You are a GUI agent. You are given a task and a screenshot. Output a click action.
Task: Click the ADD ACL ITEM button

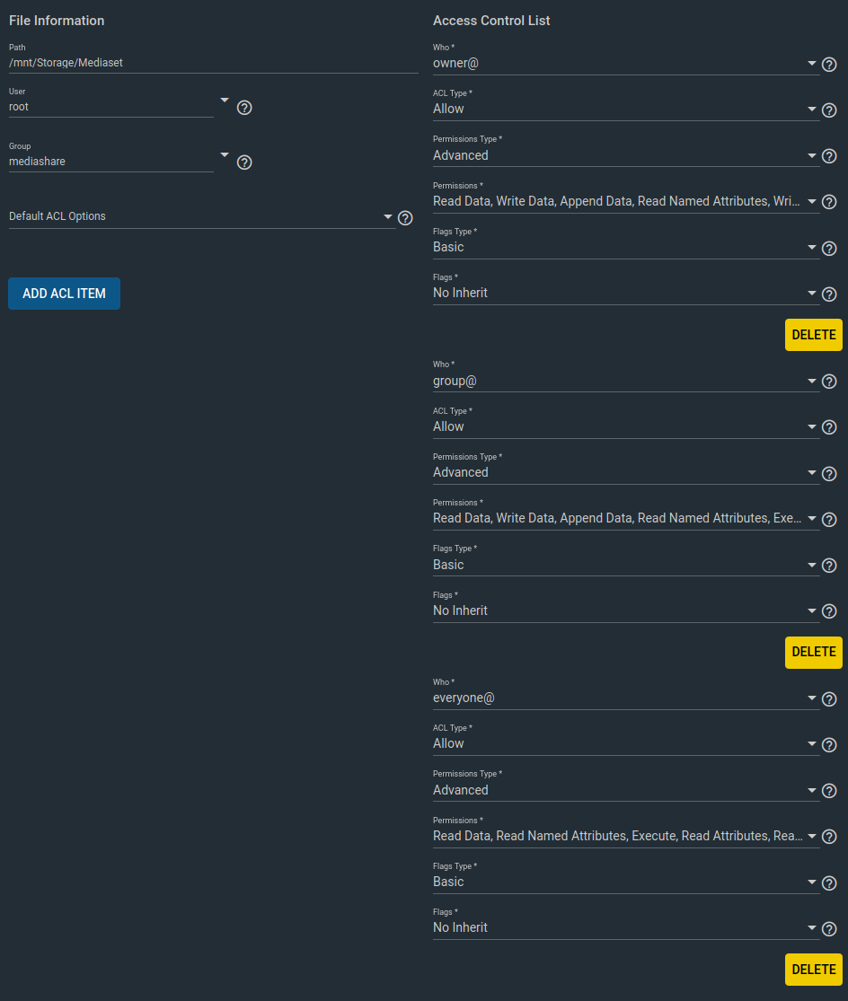tap(64, 294)
